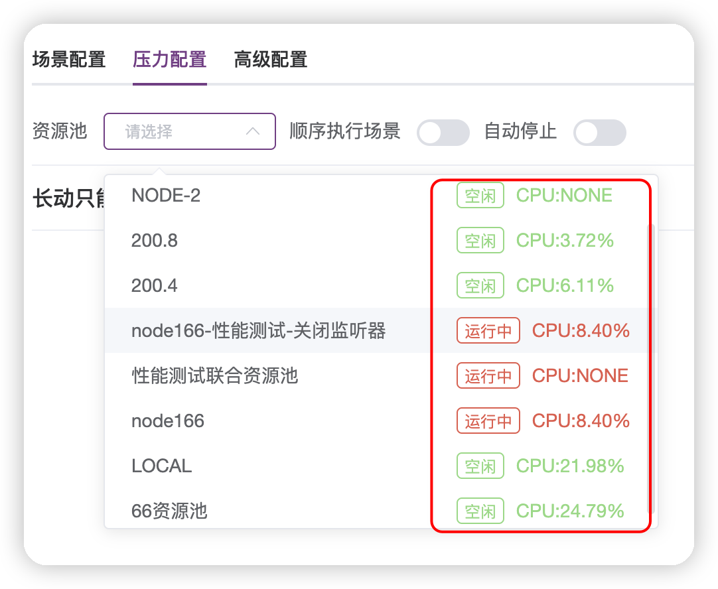
Task: Open the 高级配置 tab
Action: coord(269,59)
